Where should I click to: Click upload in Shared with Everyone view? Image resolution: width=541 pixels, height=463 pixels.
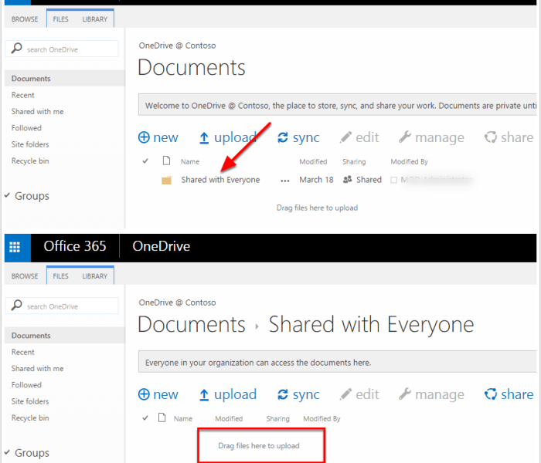click(228, 394)
